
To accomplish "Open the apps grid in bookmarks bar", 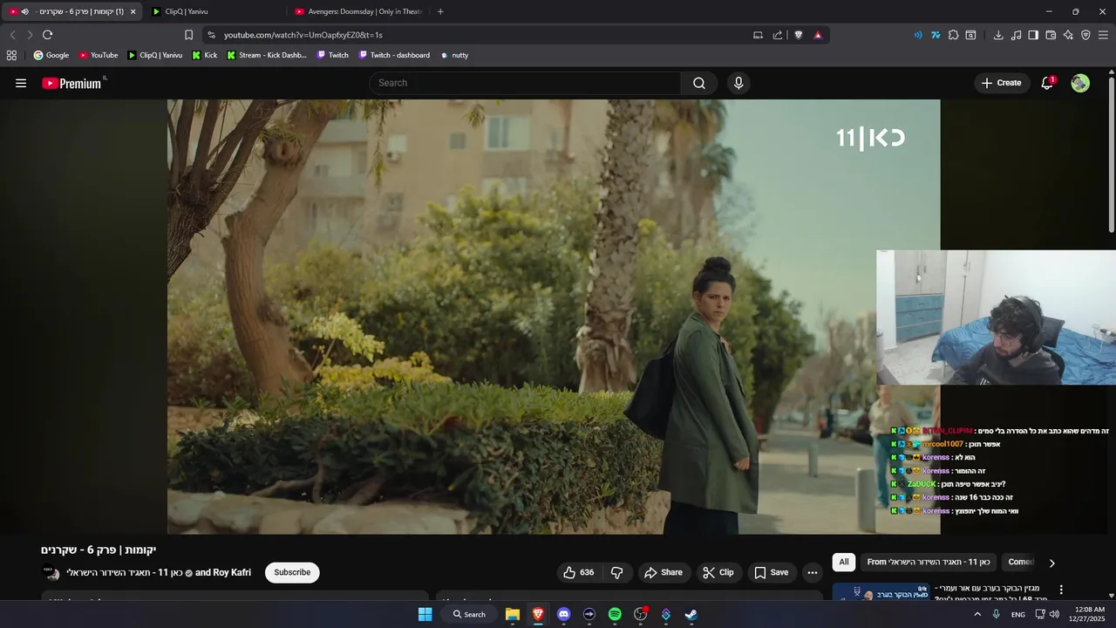I will pyautogui.click(x=11, y=55).
